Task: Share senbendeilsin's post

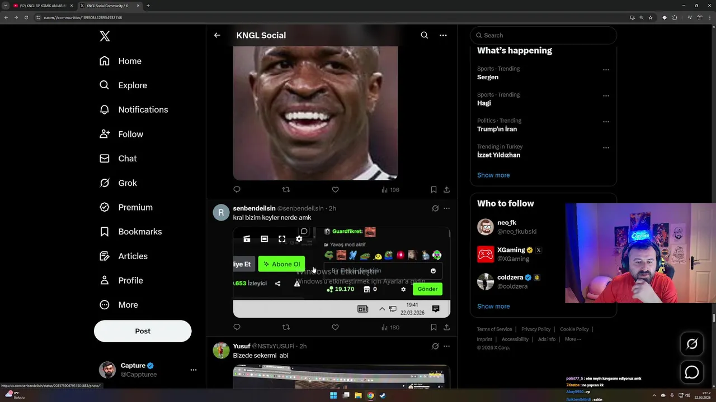Action: [x=446, y=327]
